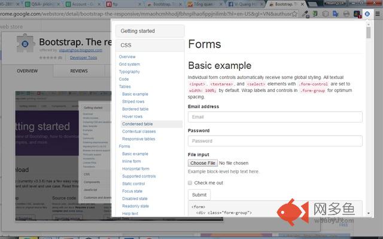Screen dimensions: 383x239
Task: Switch to the Account tab
Action: [x=83, y=4]
